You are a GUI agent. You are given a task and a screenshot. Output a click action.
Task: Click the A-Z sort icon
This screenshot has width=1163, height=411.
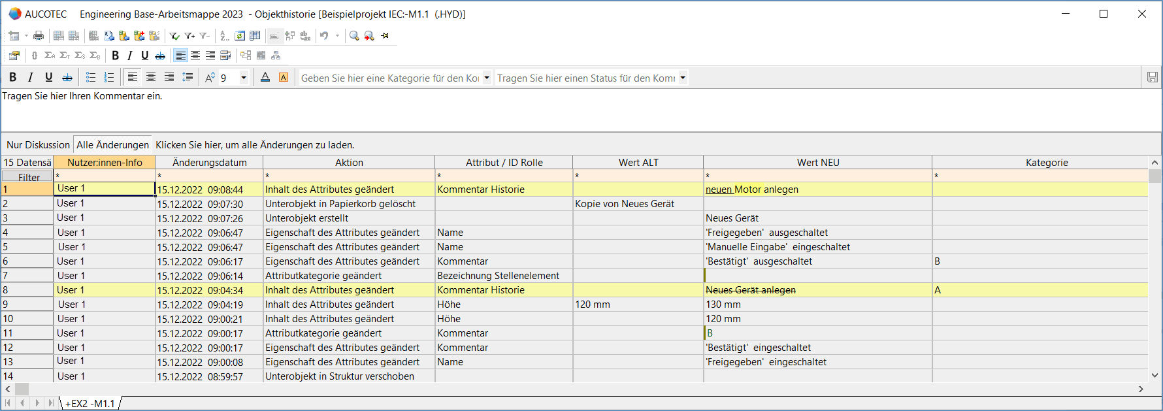point(224,36)
